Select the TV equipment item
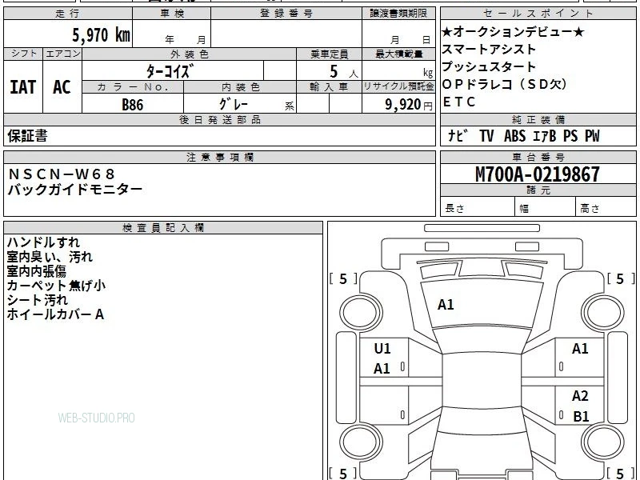The image size is (640, 480). coord(486,136)
